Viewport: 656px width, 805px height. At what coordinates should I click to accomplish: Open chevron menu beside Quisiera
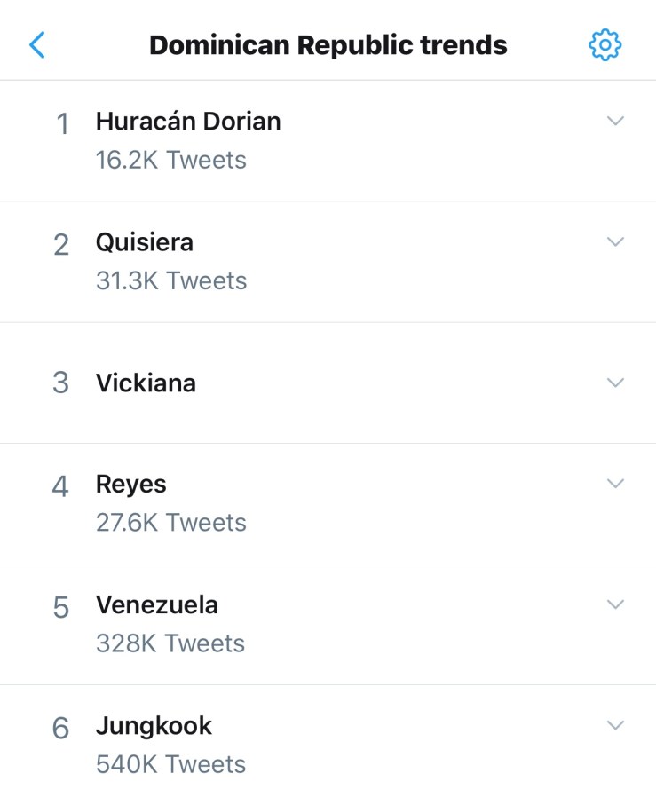(x=615, y=241)
